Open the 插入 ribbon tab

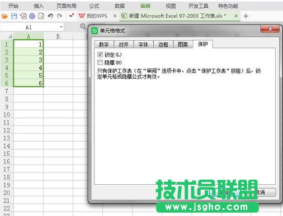point(39,6)
